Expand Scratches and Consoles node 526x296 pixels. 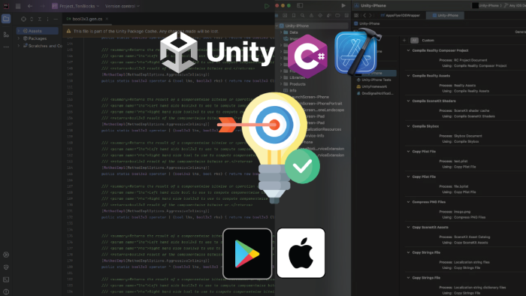pos(19,46)
